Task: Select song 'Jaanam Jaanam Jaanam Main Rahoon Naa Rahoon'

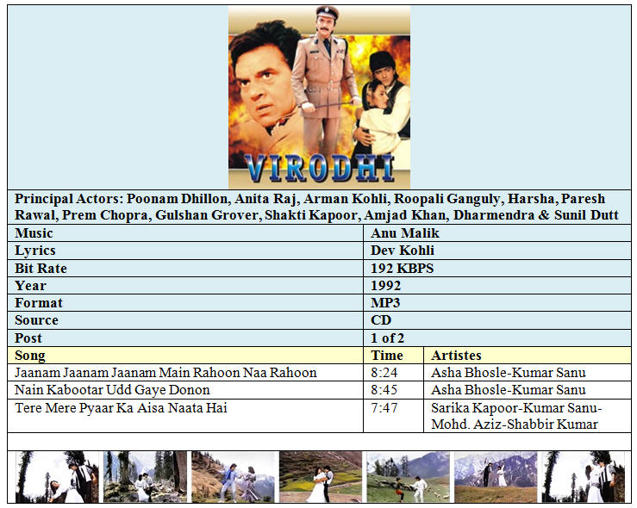Action: 165,373
